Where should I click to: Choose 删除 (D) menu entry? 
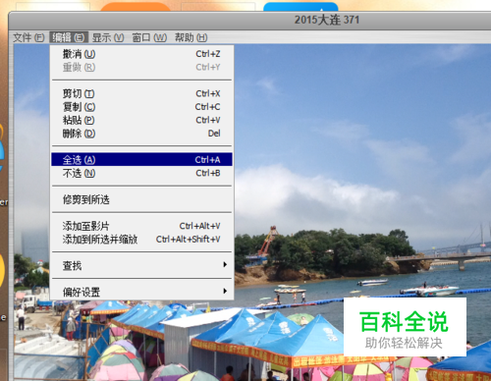pyautogui.click(x=141, y=134)
